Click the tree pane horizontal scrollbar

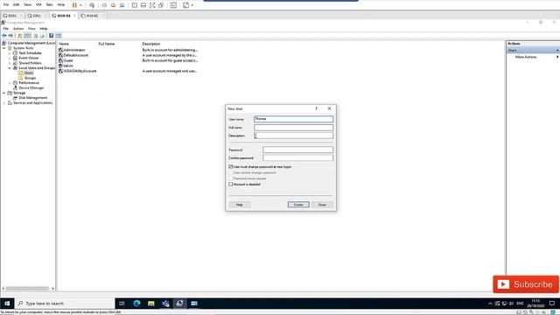(x=27, y=289)
